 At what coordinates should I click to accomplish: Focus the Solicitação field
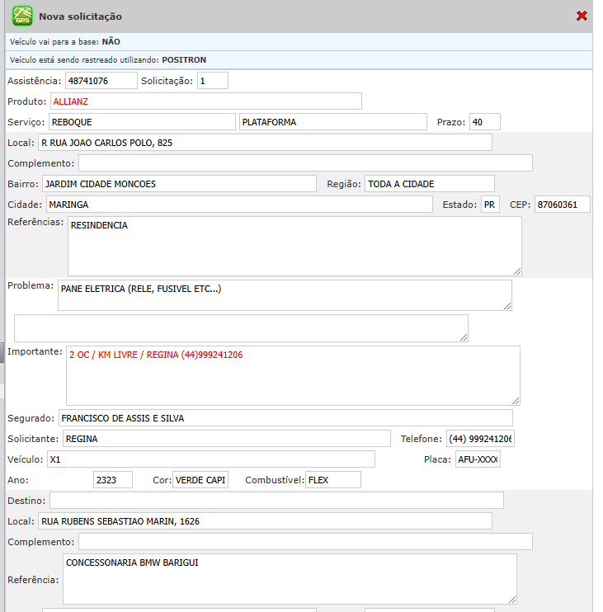tap(212, 81)
